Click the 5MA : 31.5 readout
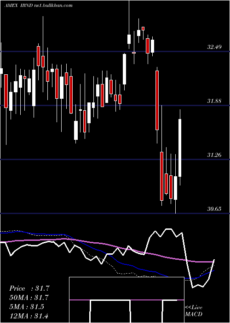Screen dimensions: 230x323 click(27, 307)
